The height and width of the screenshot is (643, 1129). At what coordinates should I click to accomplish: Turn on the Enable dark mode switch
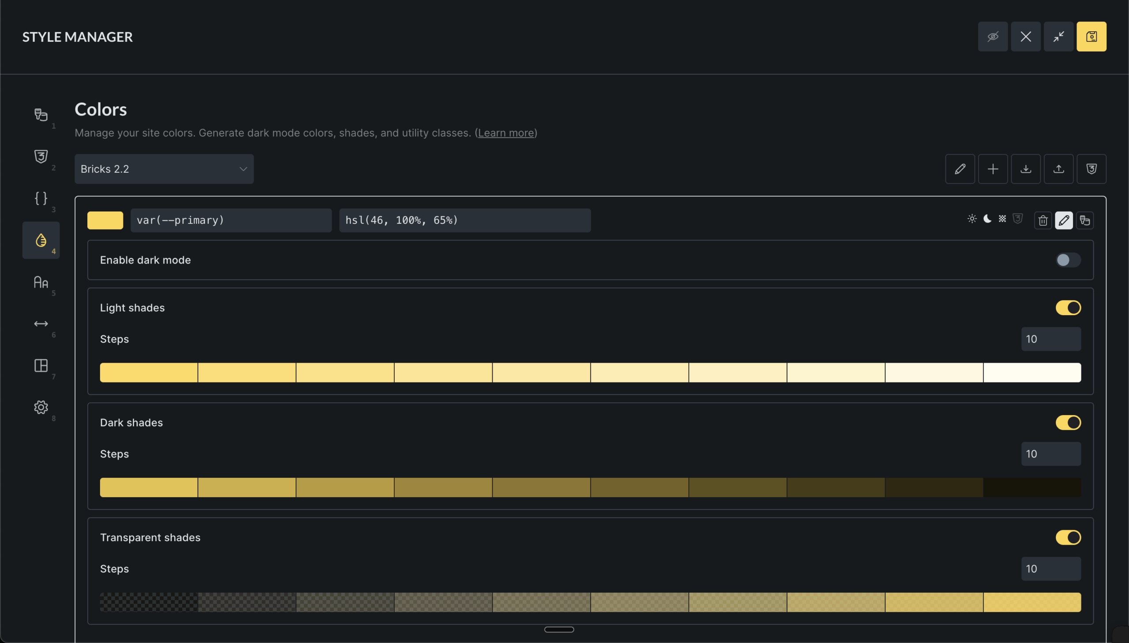(1068, 260)
